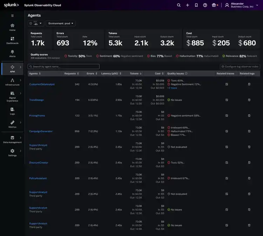Open the gift what's new icon

pyautogui.click(x=214, y=5)
